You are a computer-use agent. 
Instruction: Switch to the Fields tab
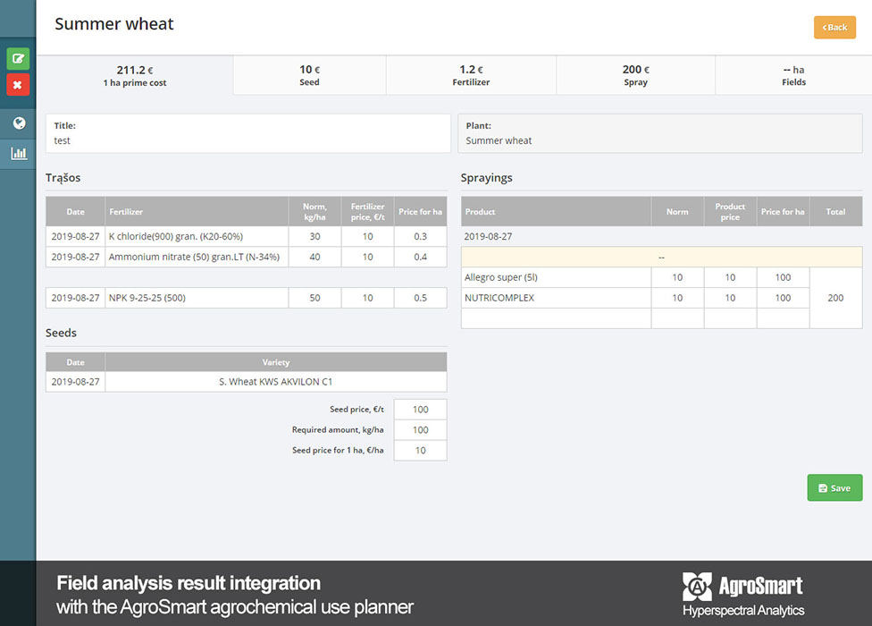click(792, 75)
